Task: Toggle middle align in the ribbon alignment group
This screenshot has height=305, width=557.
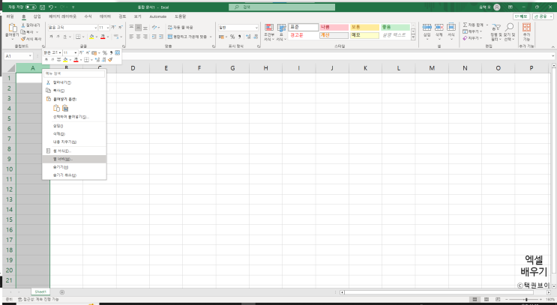Action: coord(138,27)
